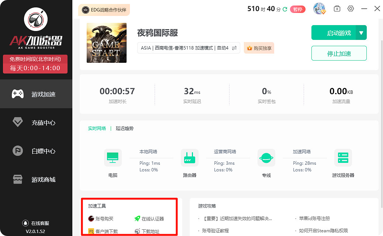The height and width of the screenshot is (236, 383).
Task: Go to 游戏商城 in the sidebar
Action: tap(36, 179)
